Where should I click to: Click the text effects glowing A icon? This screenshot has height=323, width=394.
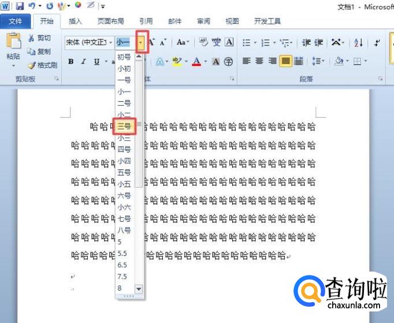160,62
